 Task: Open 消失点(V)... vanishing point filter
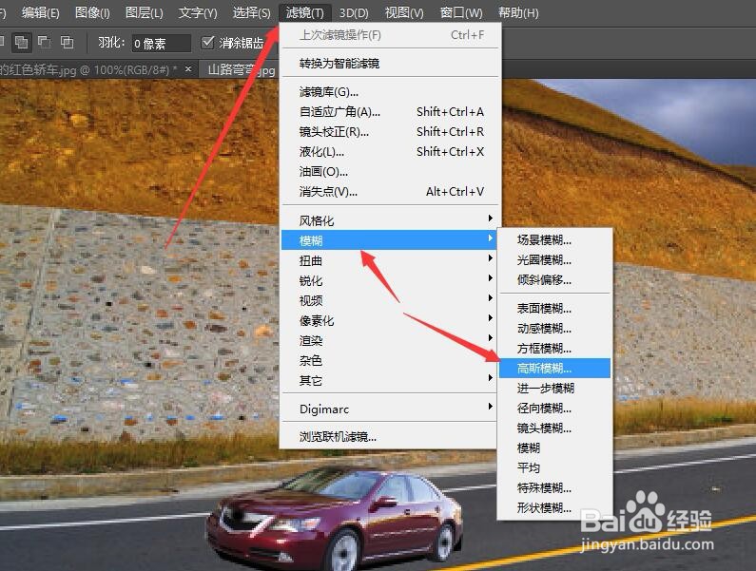click(x=390, y=192)
